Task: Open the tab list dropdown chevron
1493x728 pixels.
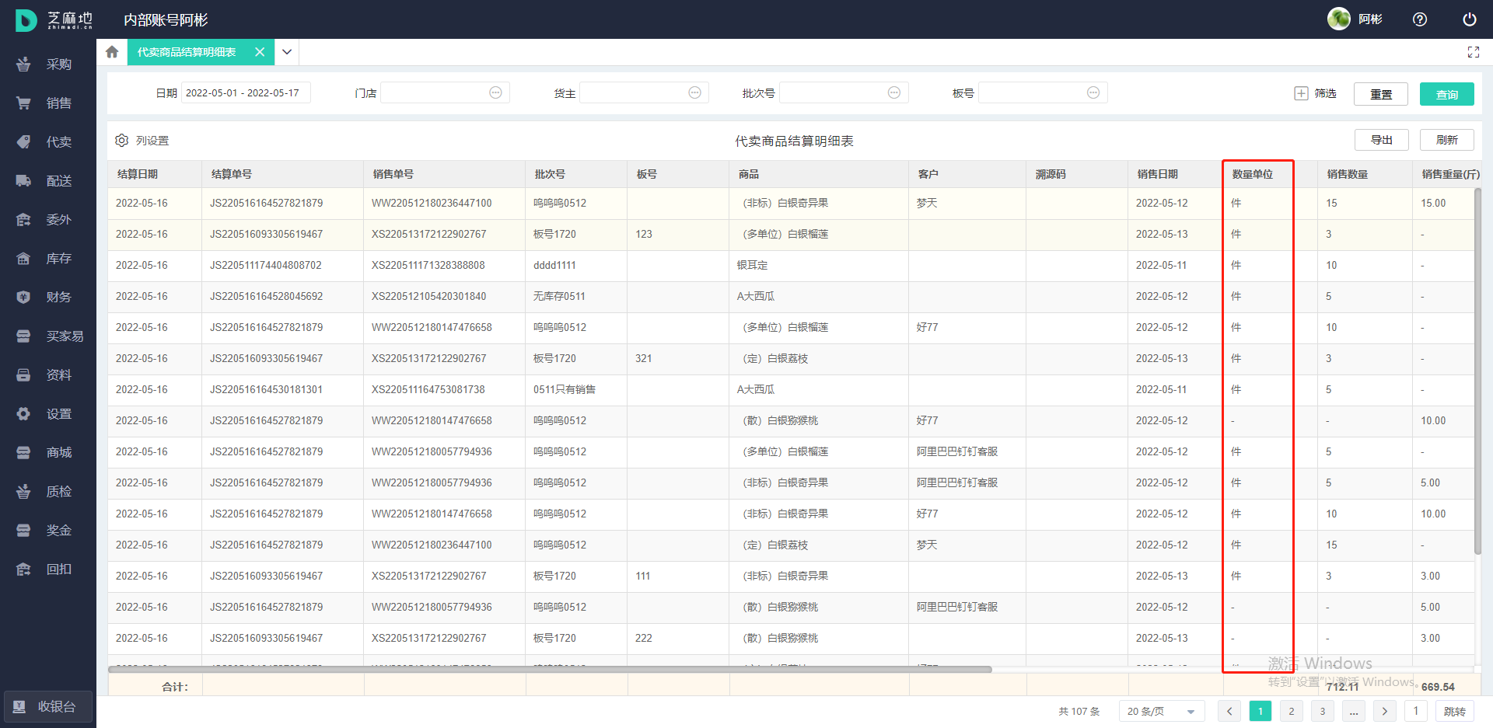Action: [x=287, y=52]
